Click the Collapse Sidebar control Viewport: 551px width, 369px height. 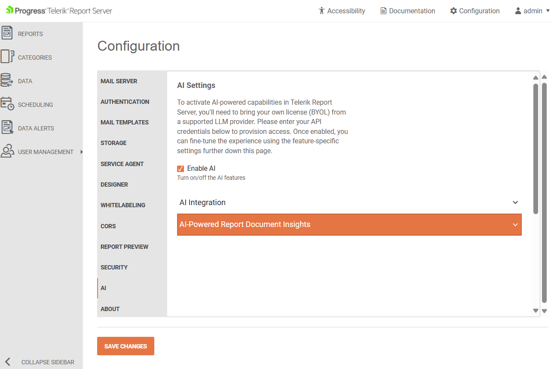pos(41,362)
